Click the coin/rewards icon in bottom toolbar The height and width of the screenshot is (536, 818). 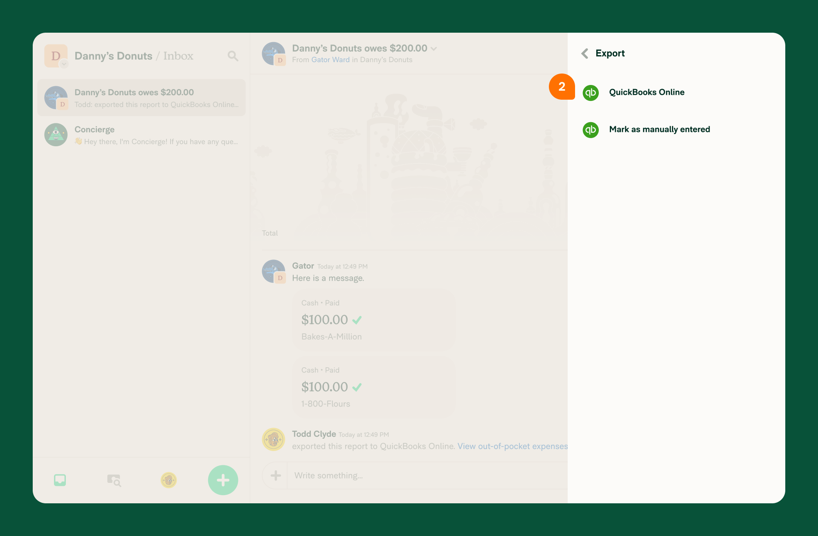(x=168, y=478)
